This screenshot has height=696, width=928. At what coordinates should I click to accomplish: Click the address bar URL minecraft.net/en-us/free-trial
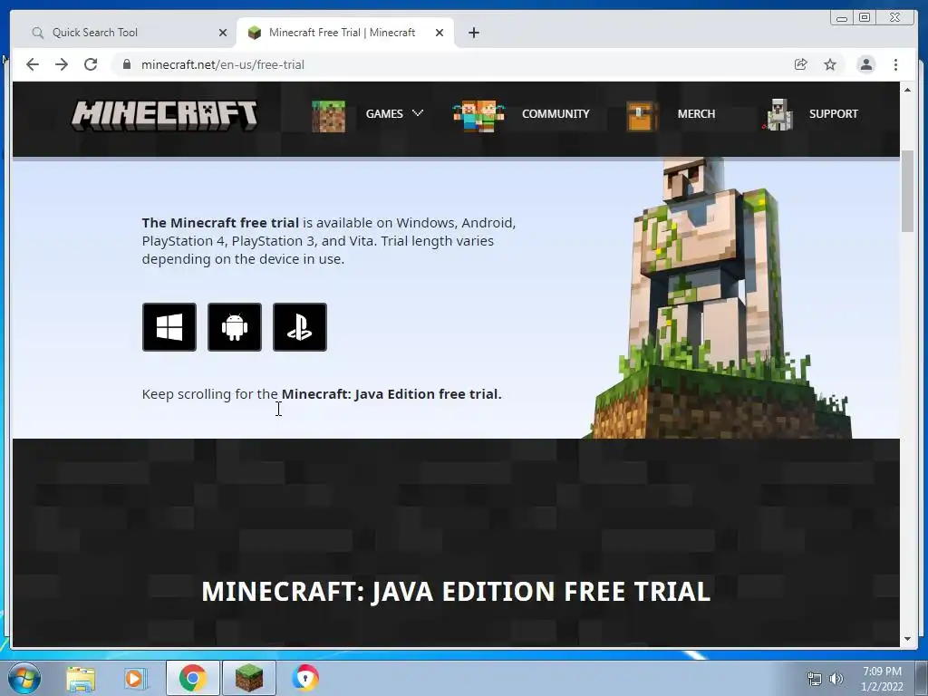223,64
